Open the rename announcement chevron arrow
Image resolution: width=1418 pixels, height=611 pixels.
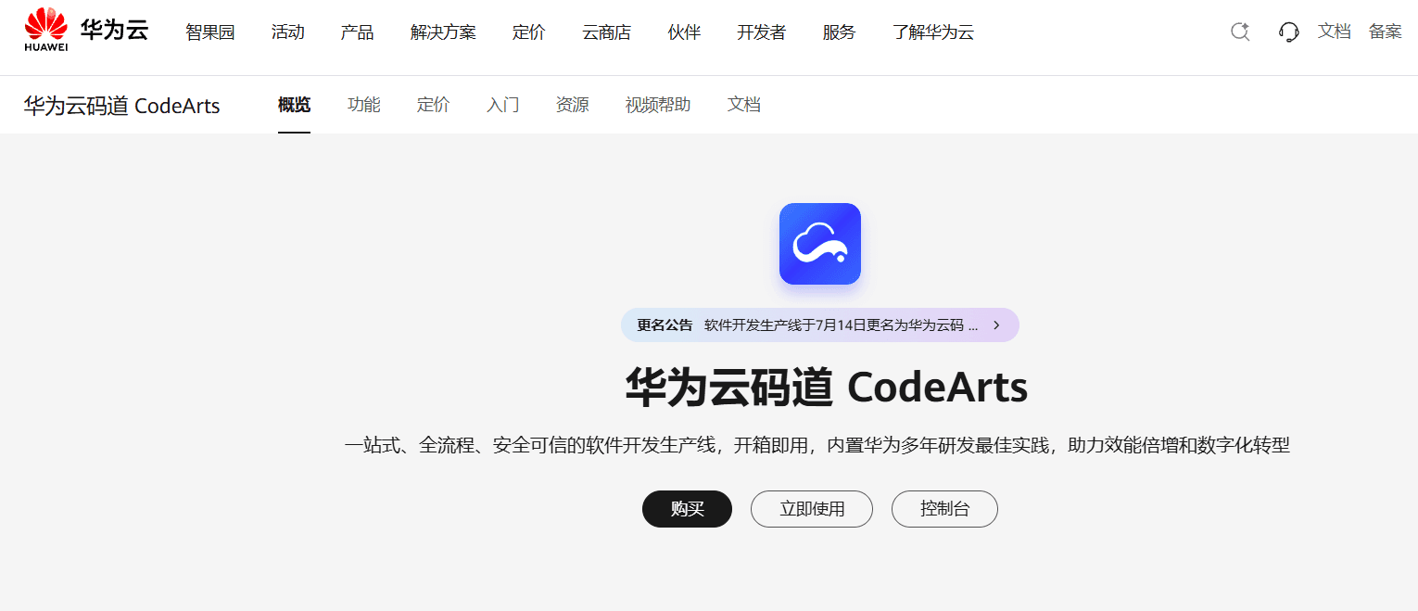tap(996, 325)
